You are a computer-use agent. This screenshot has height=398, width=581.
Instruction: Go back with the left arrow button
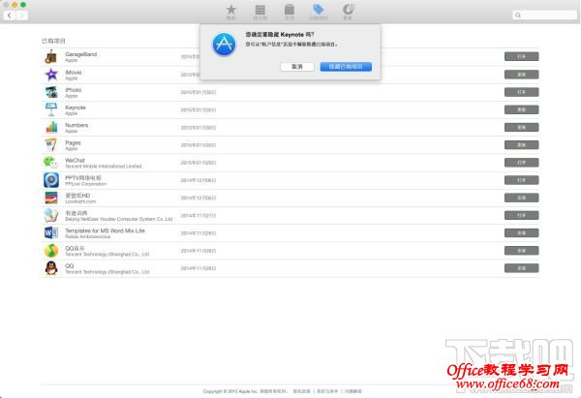[x=10, y=15]
